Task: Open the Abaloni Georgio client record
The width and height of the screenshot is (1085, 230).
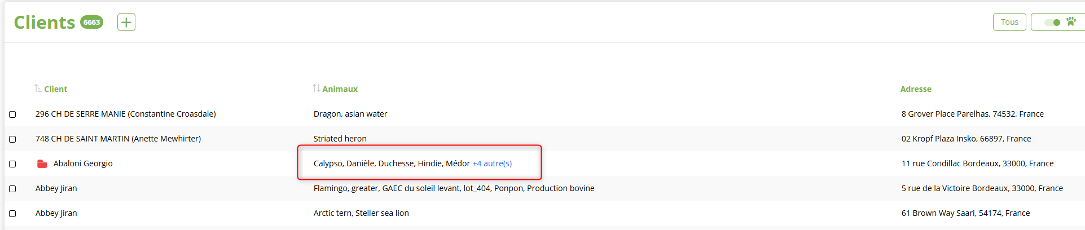Action: (83, 163)
